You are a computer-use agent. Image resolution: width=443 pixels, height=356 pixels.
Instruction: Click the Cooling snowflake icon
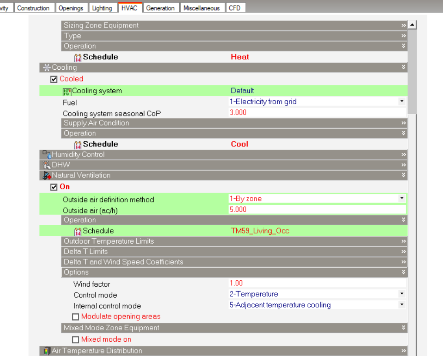pos(47,68)
